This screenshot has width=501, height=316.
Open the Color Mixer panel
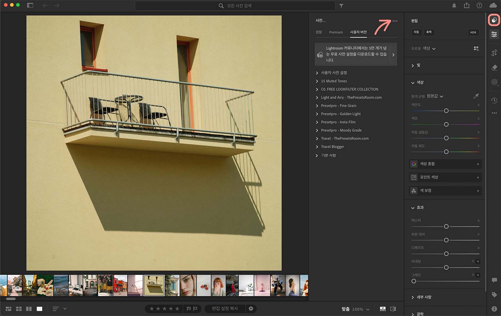pyautogui.click(x=445, y=164)
